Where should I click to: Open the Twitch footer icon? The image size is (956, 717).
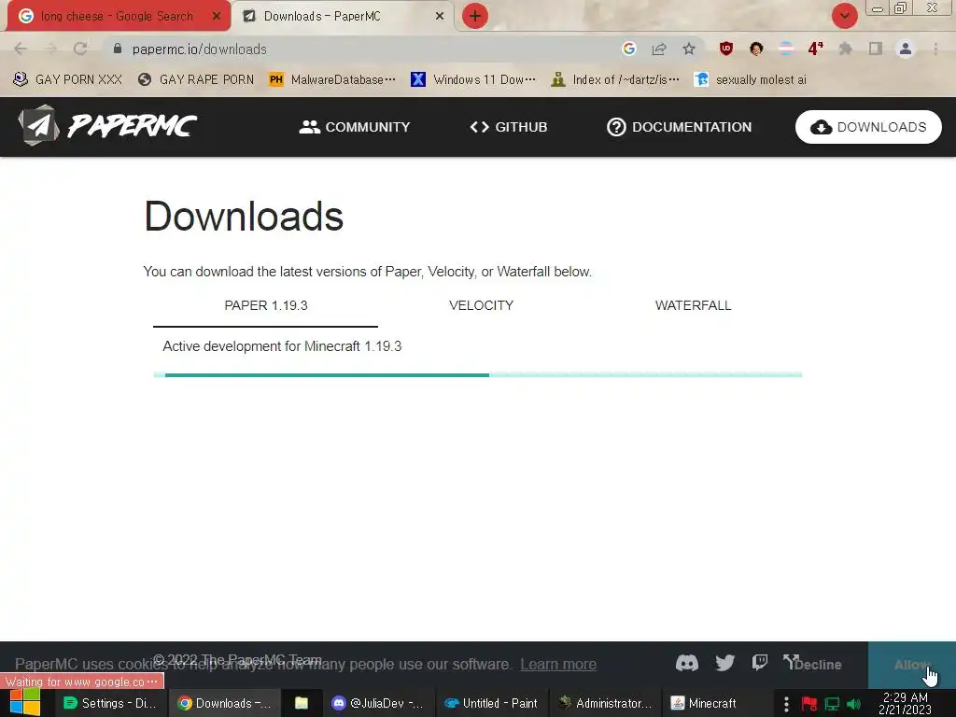click(x=760, y=662)
